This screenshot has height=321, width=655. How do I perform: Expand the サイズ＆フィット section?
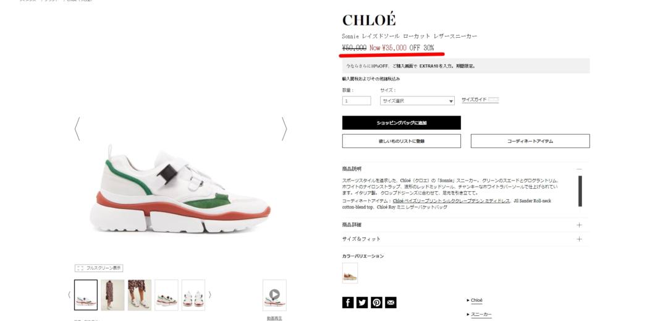coord(466,239)
